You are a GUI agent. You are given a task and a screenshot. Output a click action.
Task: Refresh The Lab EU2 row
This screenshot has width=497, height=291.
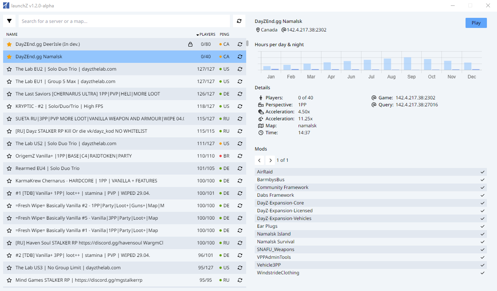coord(240,69)
